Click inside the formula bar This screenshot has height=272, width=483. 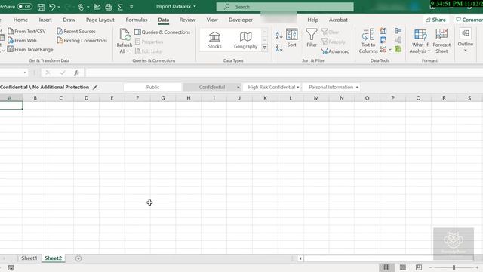[284, 73]
